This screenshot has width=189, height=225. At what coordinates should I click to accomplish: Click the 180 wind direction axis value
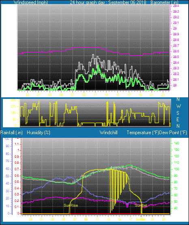point(13,113)
